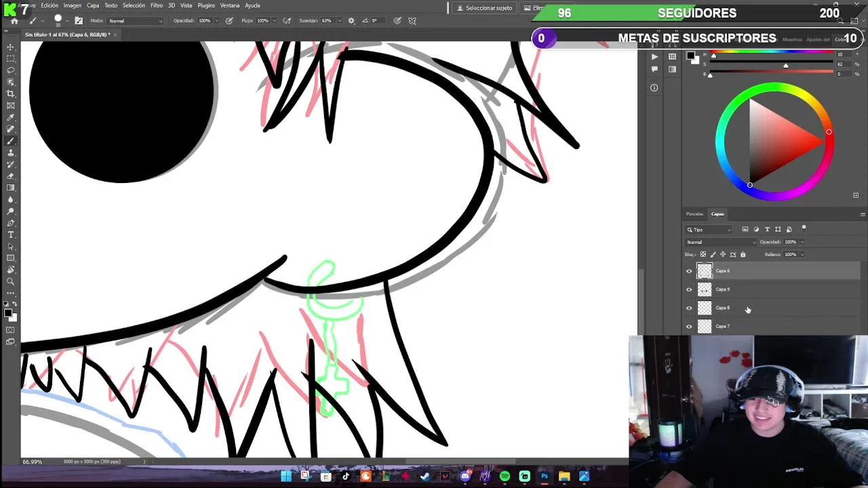Lock all padlock icon
This screenshot has width=868, height=488.
pyautogui.click(x=743, y=254)
